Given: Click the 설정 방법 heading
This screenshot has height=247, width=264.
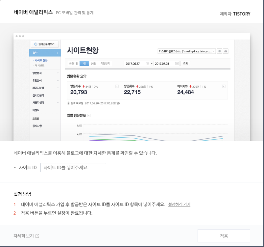Looking at the screenshot, I should [22, 194].
